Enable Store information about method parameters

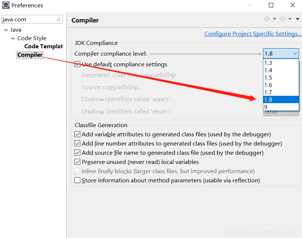tap(77, 181)
